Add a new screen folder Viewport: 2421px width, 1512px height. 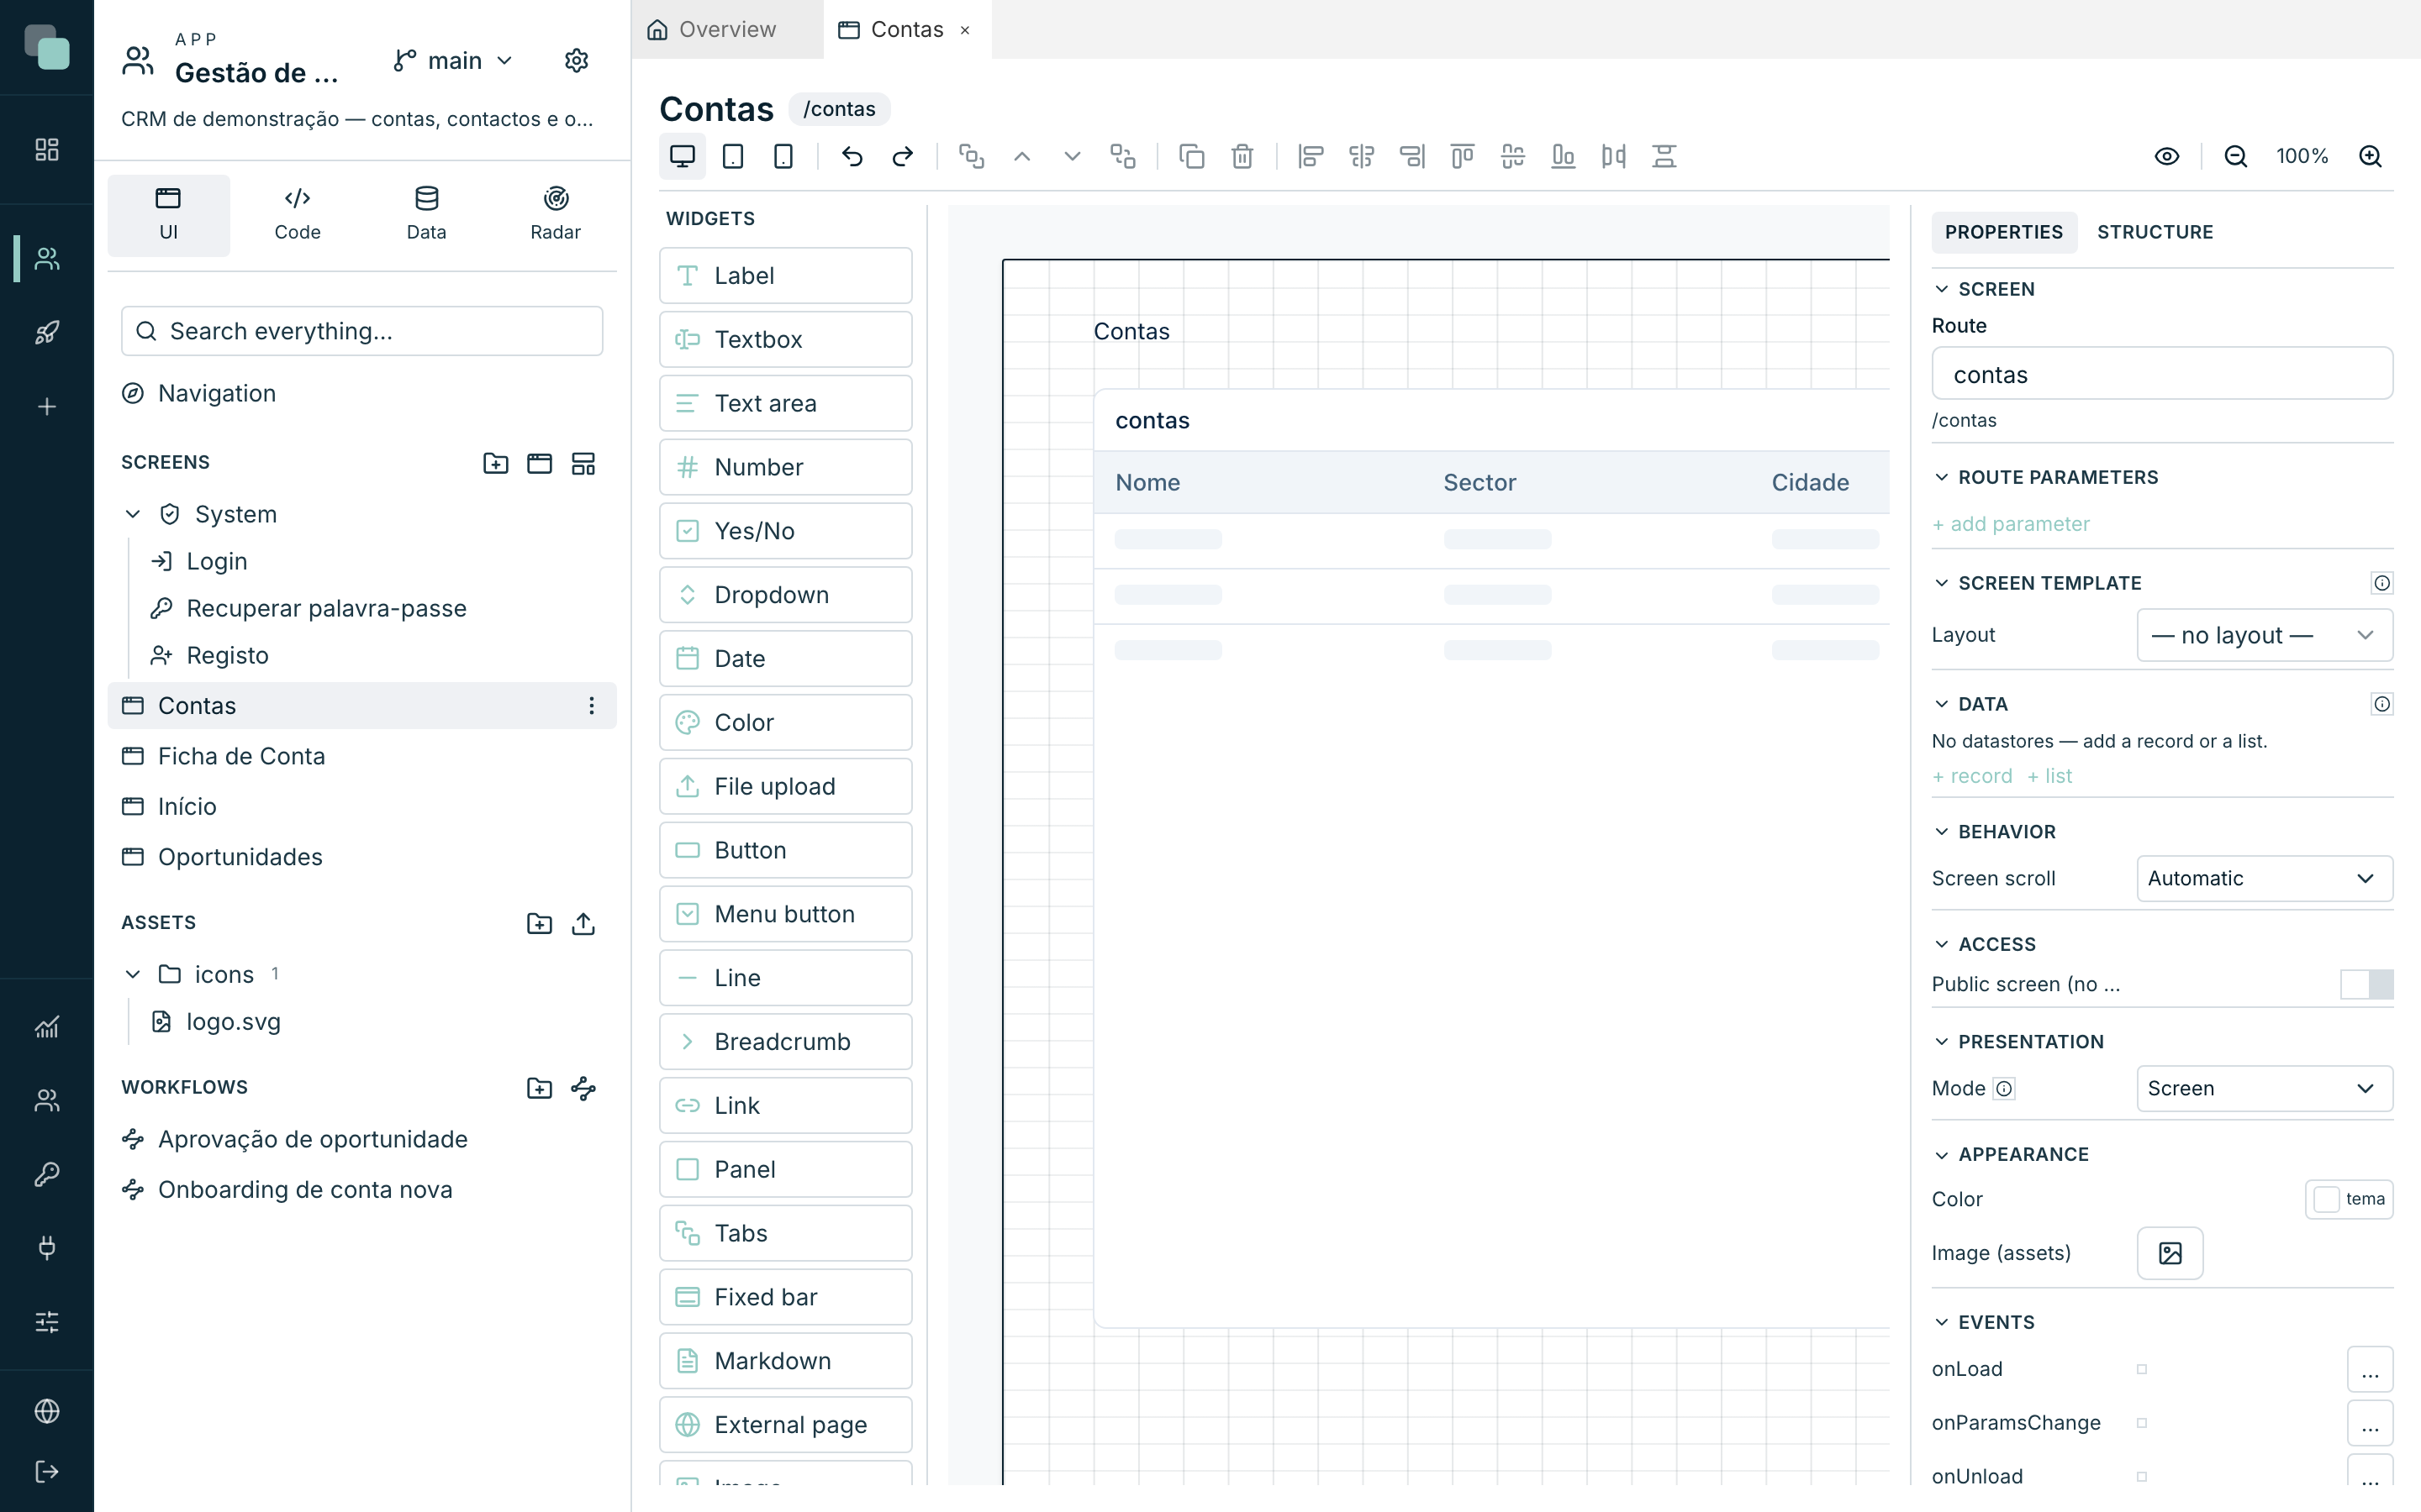pyautogui.click(x=495, y=463)
